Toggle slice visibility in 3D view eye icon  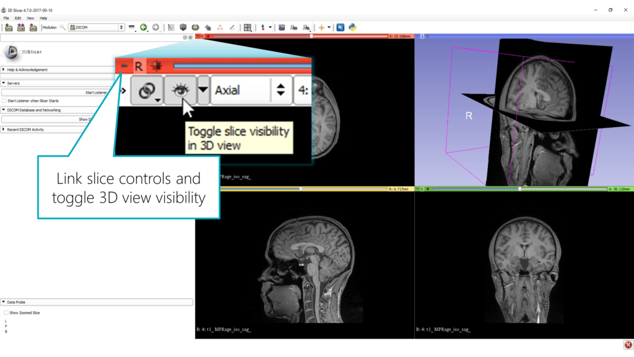click(x=181, y=90)
